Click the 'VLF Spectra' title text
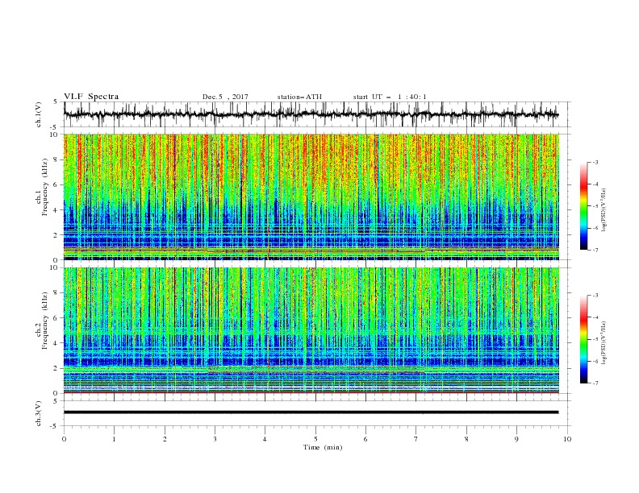This screenshot has width=639, height=493. [91, 97]
